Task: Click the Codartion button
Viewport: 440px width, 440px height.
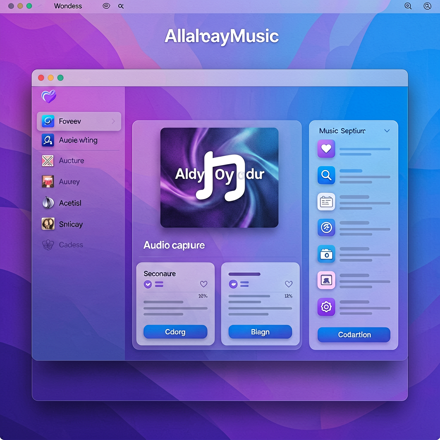Action: tap(354, 334)
